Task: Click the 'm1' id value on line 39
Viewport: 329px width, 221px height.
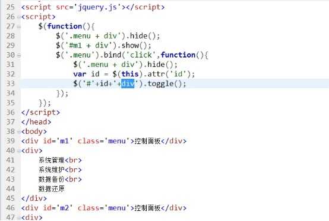Action: (x=64, y=141)
